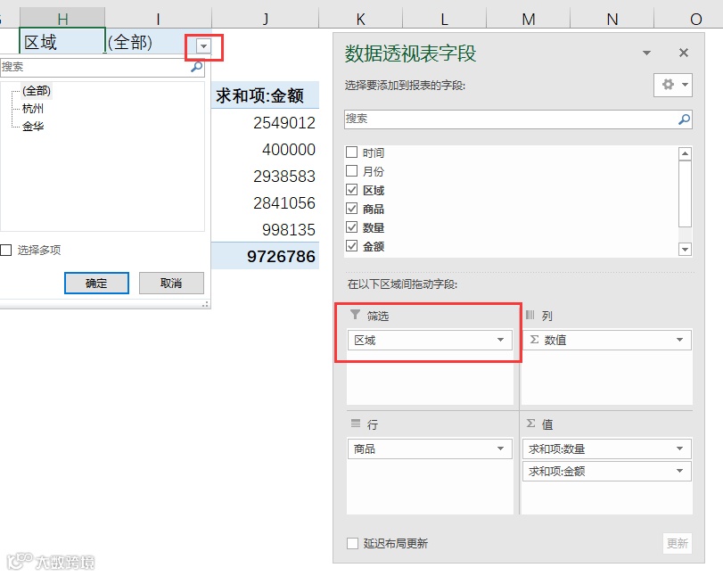The width and height of the screenshot is (723, 576).
Task: Select cell with value 2549012
Action: (265, 123)
